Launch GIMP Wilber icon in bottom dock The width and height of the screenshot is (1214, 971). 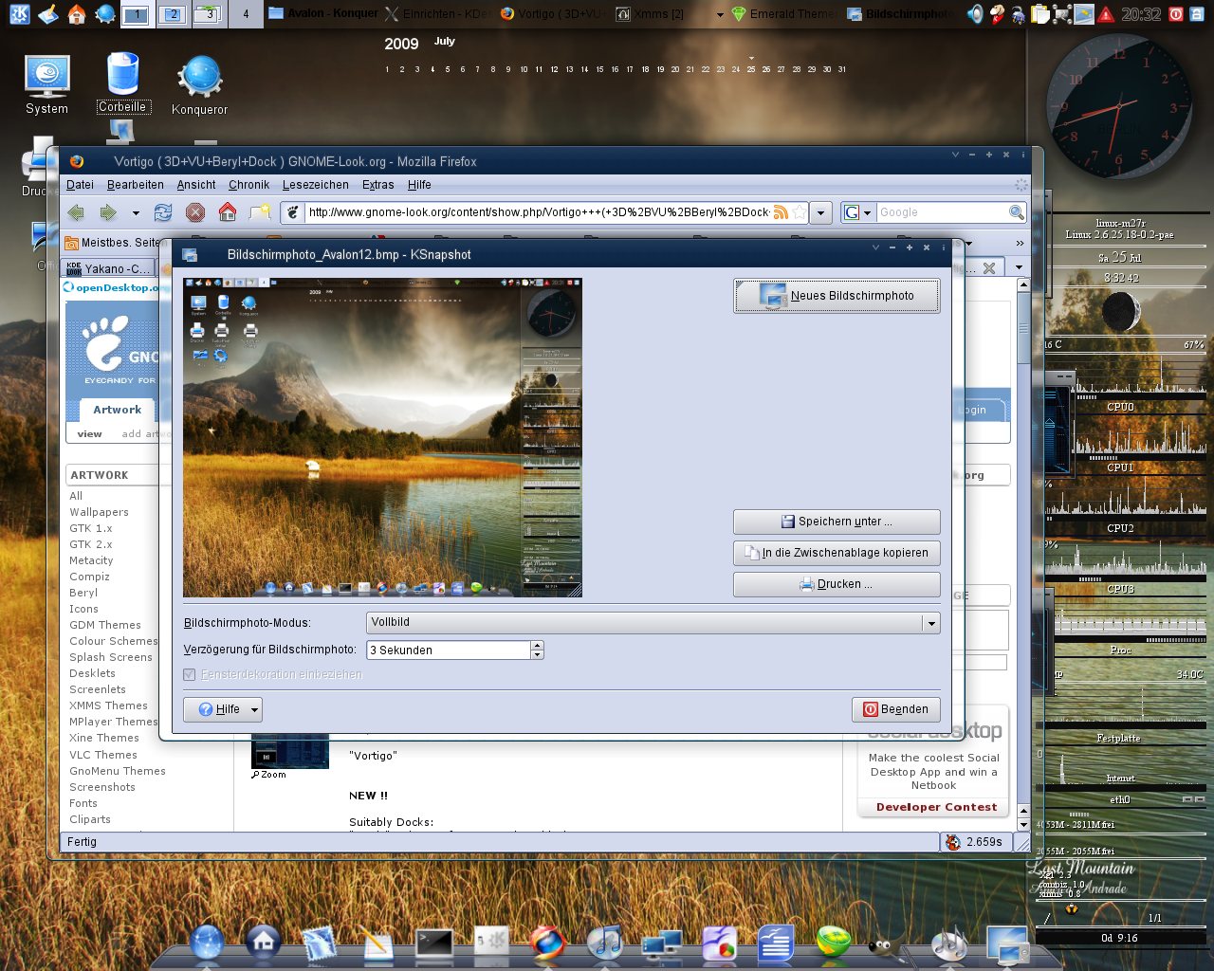[884, 947]
